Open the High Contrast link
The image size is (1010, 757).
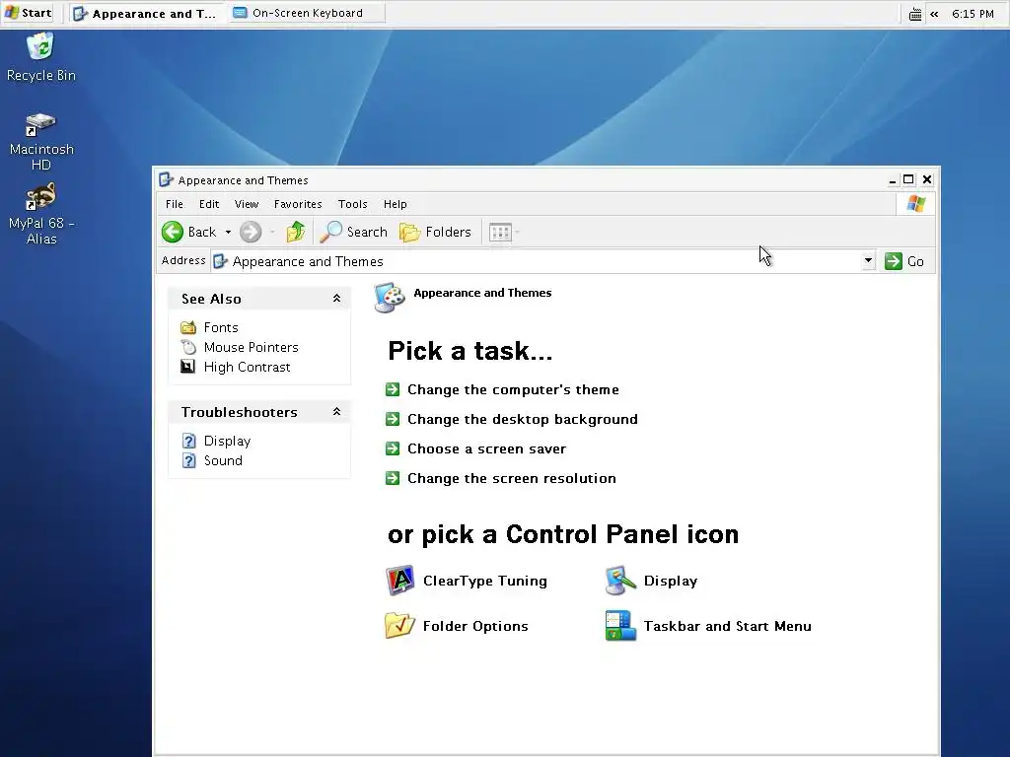click(247, 367)
